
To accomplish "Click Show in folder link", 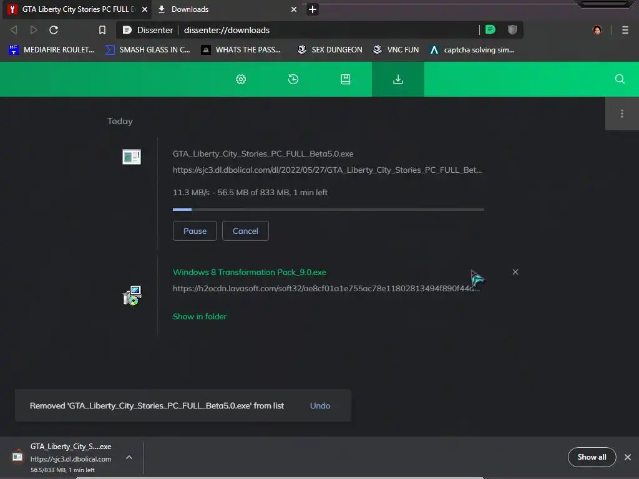I will 200,316.
